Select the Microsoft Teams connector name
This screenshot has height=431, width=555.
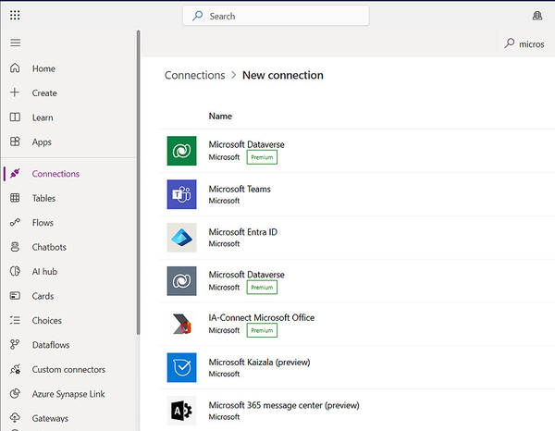(x=240, y=189)
